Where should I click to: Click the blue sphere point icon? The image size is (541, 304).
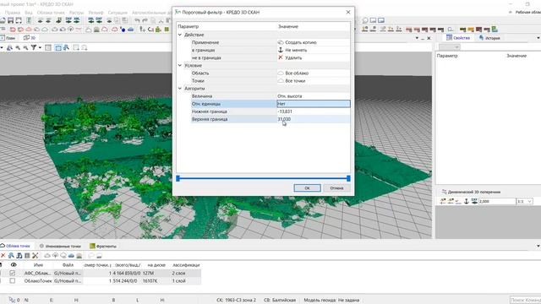click(x=123, y=30)
